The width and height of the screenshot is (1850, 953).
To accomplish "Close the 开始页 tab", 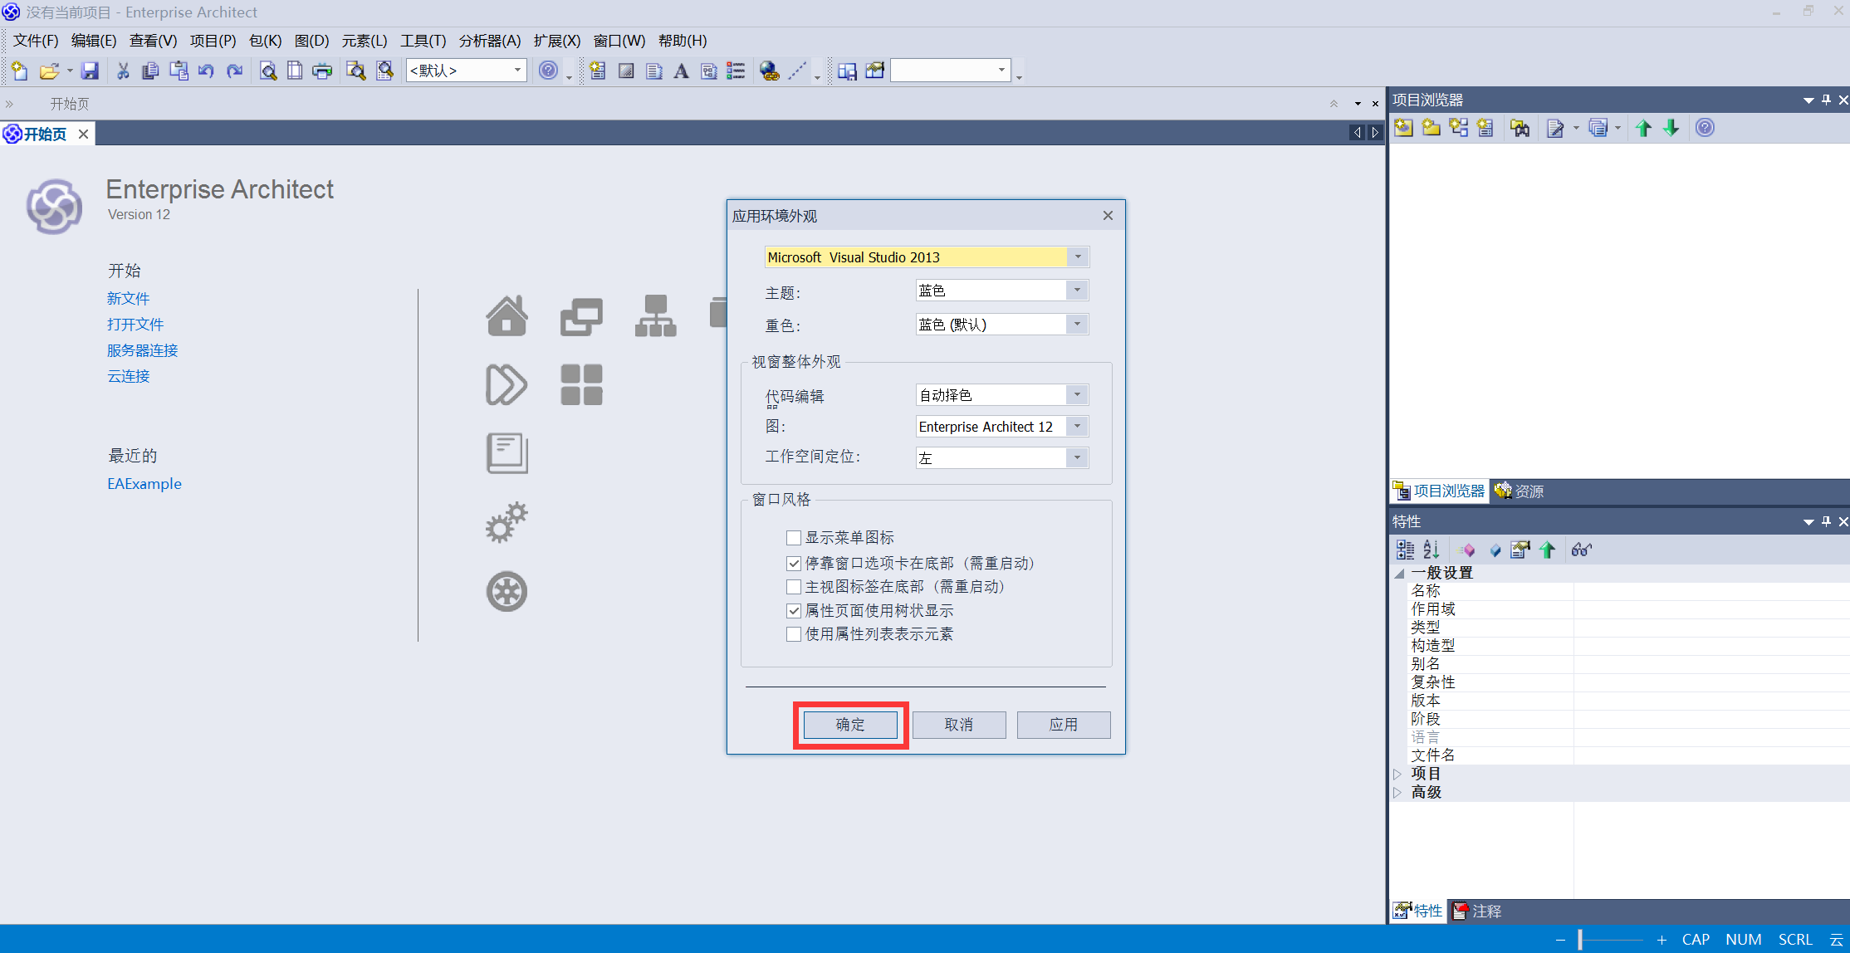I will 83,134.
